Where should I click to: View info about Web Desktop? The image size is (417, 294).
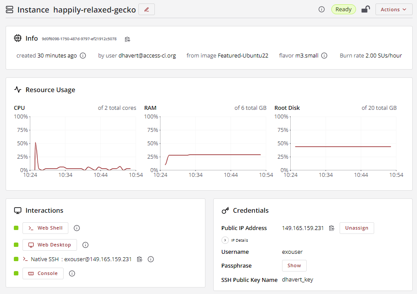(85, 245)
